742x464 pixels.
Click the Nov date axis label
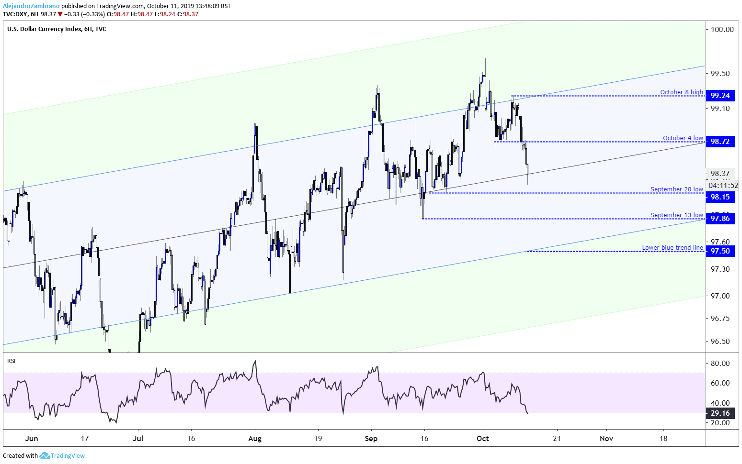point(606,438)
